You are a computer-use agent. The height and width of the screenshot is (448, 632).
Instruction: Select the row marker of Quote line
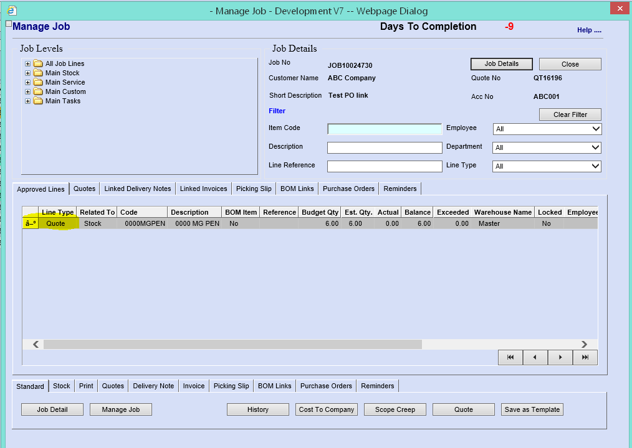click(31, 223)
